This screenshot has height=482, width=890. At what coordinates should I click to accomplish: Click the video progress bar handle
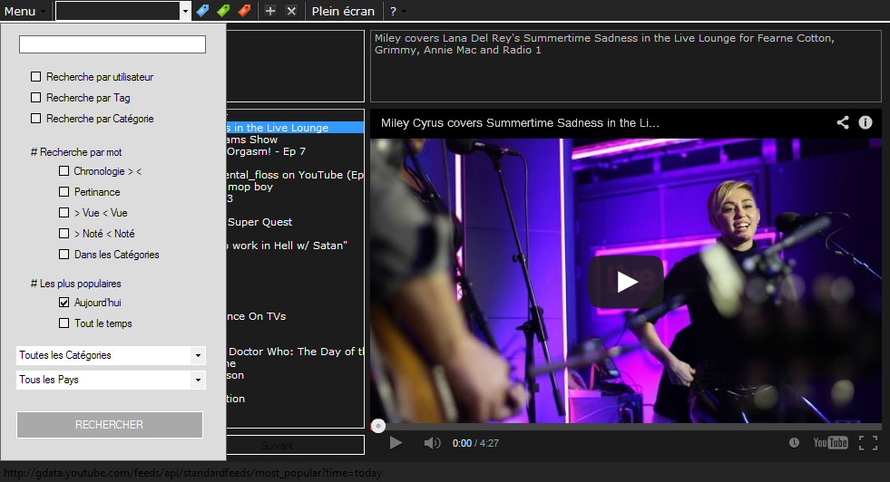378,426
